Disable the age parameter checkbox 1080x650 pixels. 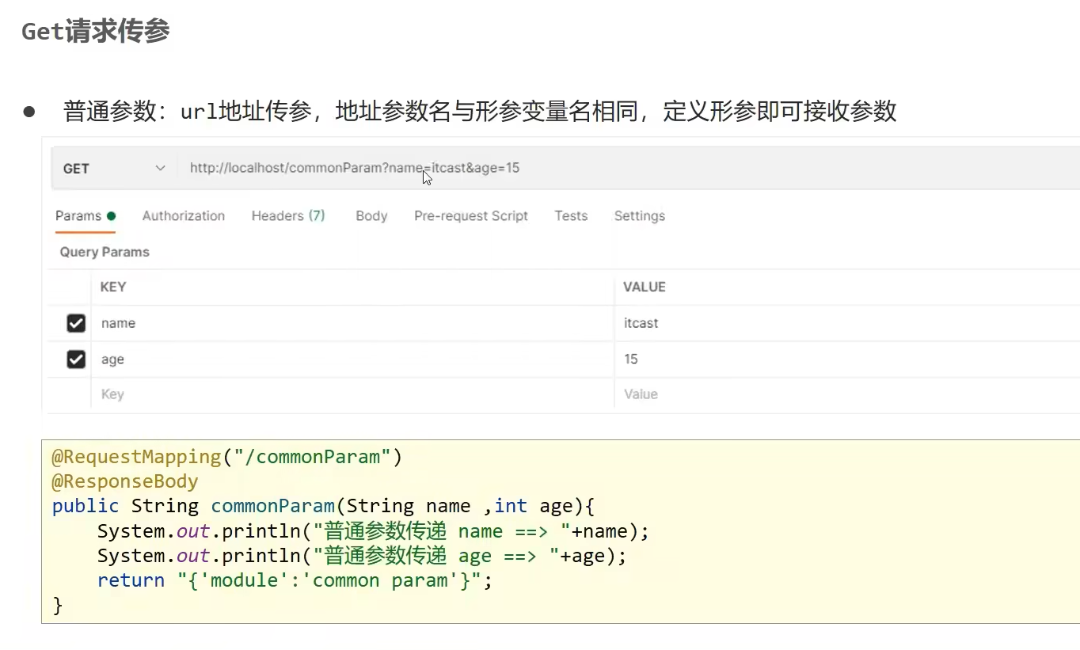(x=76, y=359)
